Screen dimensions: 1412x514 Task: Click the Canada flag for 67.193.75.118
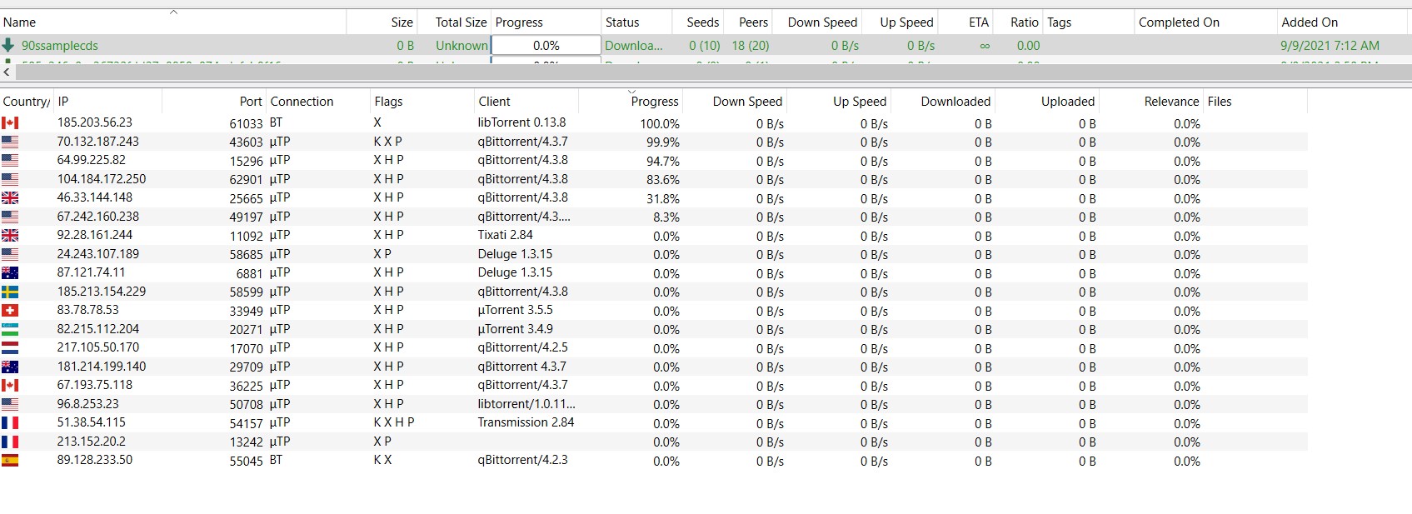pos(10,385)
